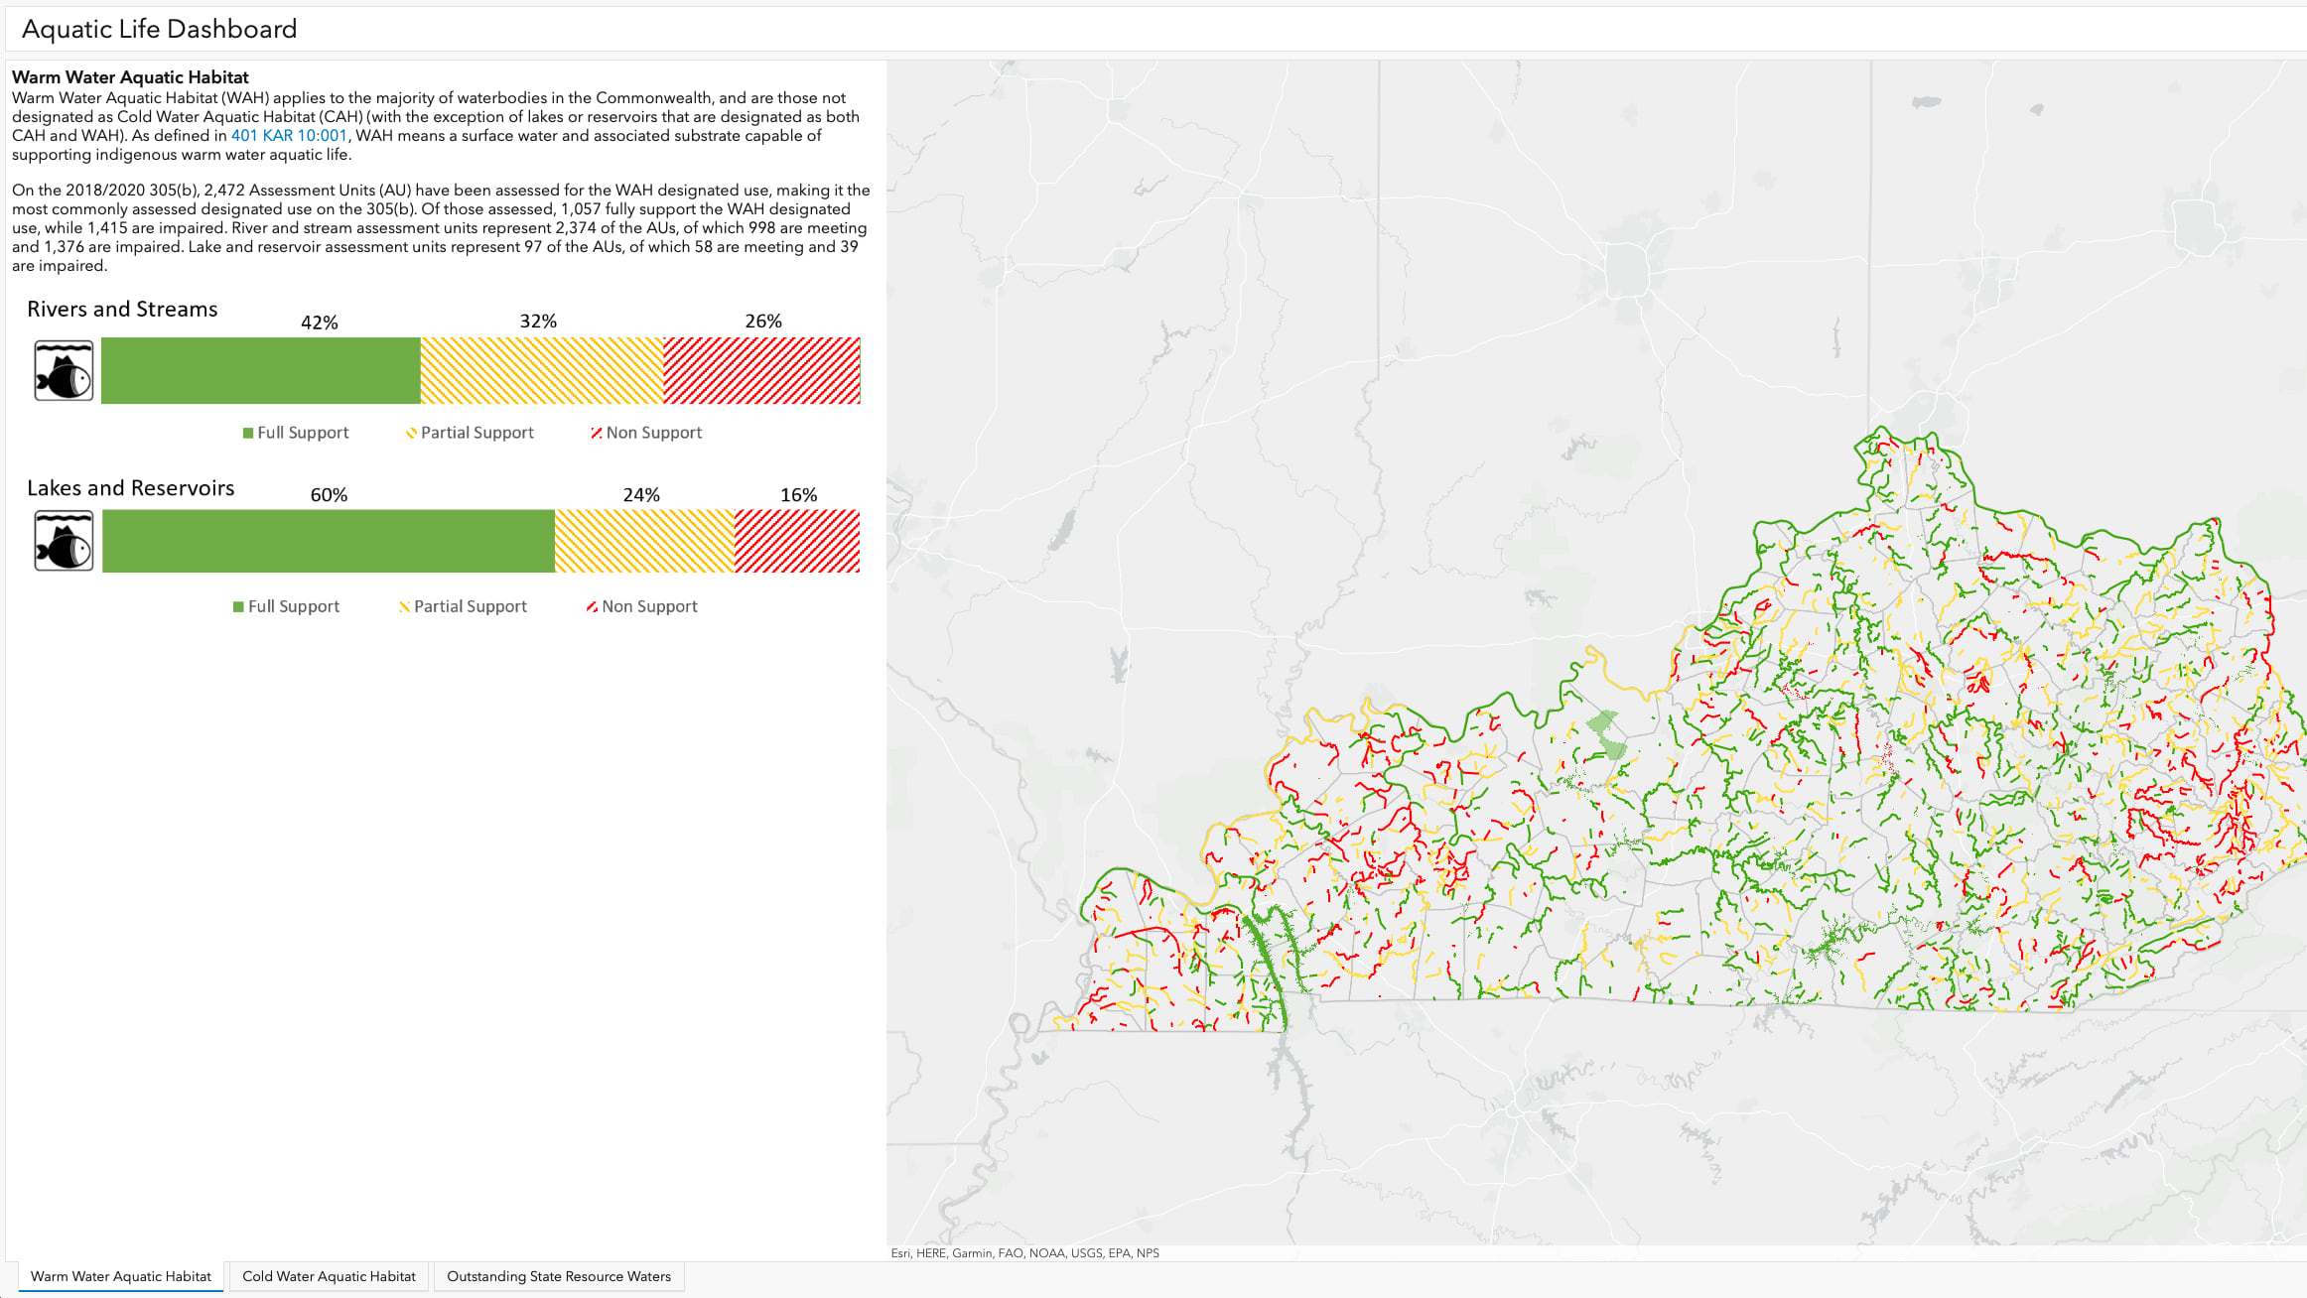Select the red hatched 16% bar segment
This screenshot has width=2307, height=1298.
pyautogui.click(x=797, y=541)
